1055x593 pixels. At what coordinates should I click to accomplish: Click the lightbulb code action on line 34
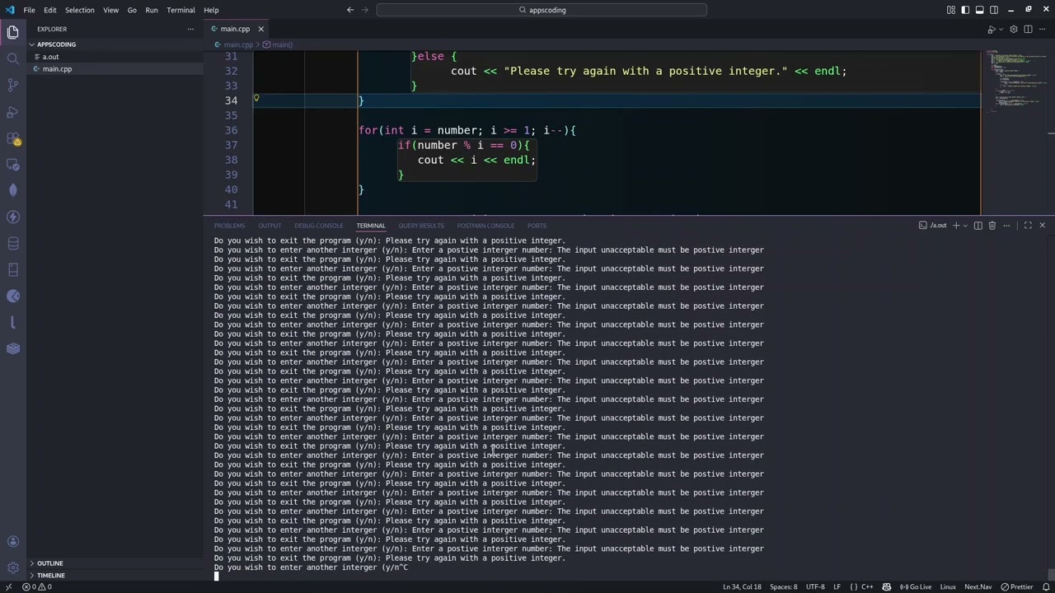click(x=256, y=98)
